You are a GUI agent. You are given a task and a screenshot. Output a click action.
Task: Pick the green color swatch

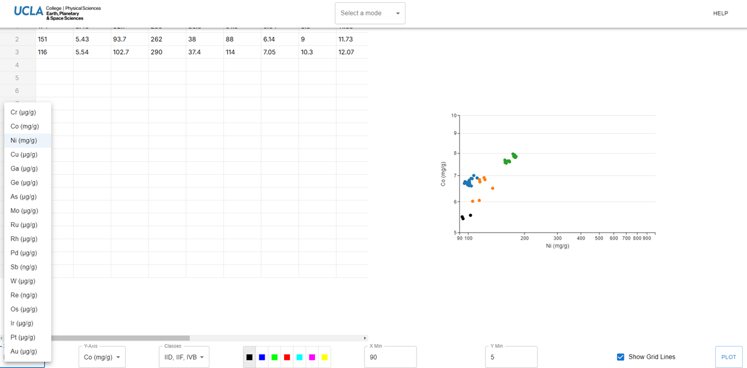coord(275,357)
